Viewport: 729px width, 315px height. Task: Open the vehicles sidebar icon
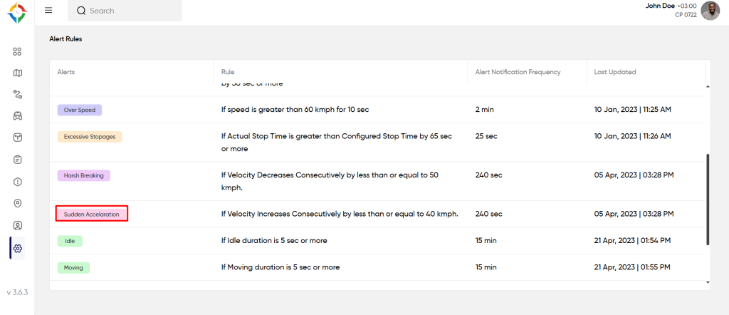pos(18,115)
